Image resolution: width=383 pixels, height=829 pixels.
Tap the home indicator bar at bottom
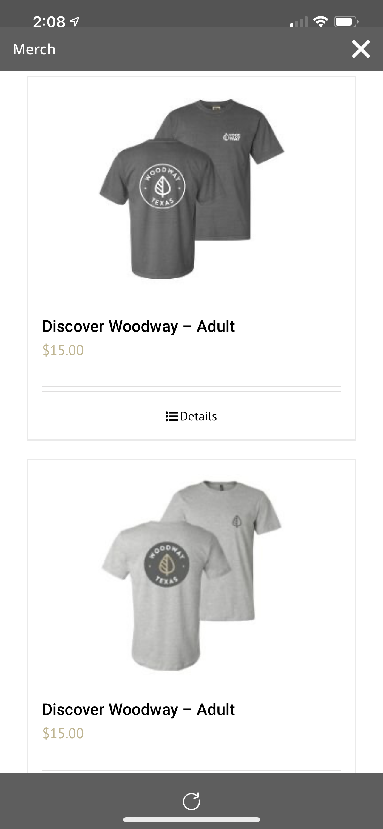(x=191, y=819)
